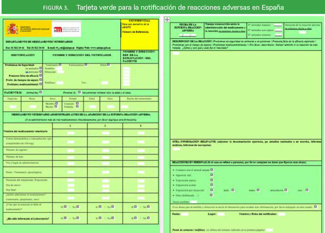
Task: Check 'Sí' for reaction due to medication, column 2
Action: click(100, 207)
